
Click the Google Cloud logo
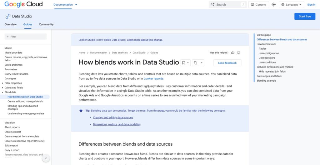point(23,4)
